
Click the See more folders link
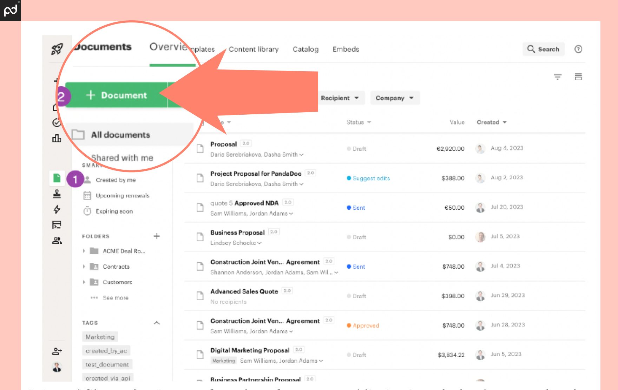(115, 298)
